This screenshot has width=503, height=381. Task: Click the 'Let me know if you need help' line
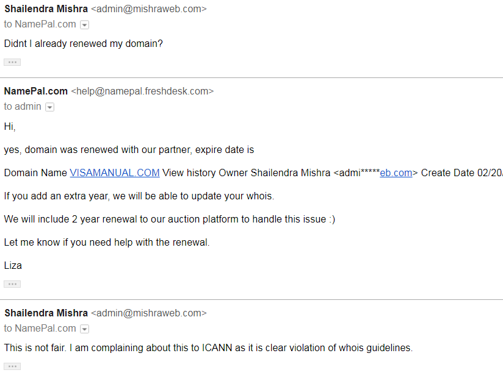(106, 242)
